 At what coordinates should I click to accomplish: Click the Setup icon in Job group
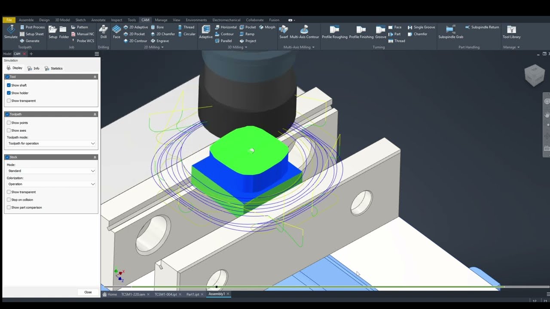click(x=52, y=32)
